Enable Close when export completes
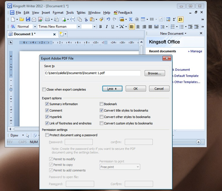Viewport: 222px width, 191px height. click(x=44, y=89)
